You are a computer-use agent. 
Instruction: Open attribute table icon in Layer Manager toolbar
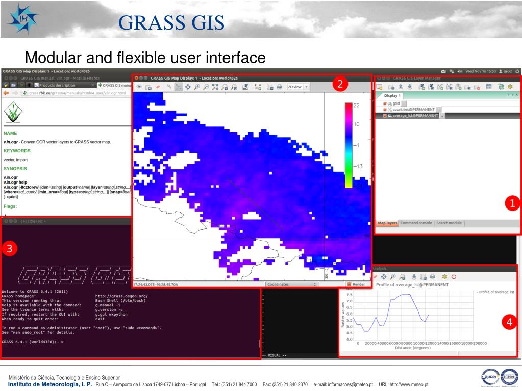[x=489, y=87]
